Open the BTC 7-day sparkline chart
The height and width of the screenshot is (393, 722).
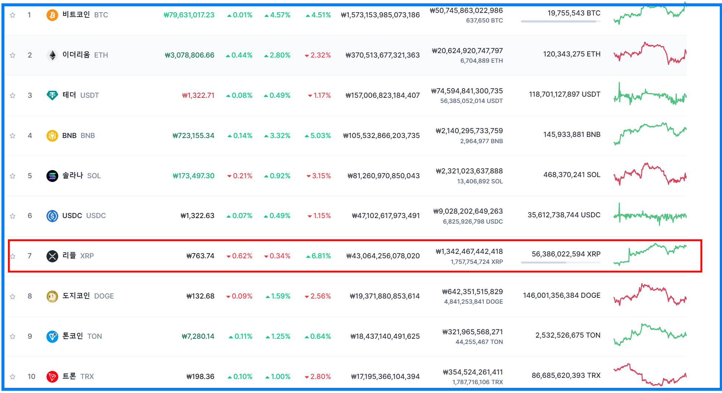(x=650, y=14)
